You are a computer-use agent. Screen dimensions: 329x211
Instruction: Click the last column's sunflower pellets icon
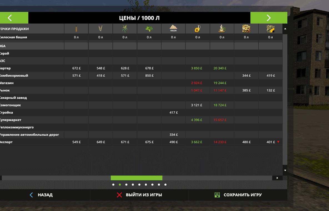[270, 29]
